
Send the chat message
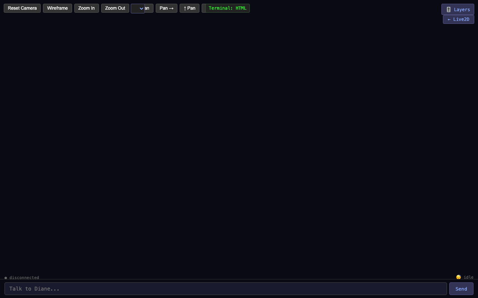461,289
